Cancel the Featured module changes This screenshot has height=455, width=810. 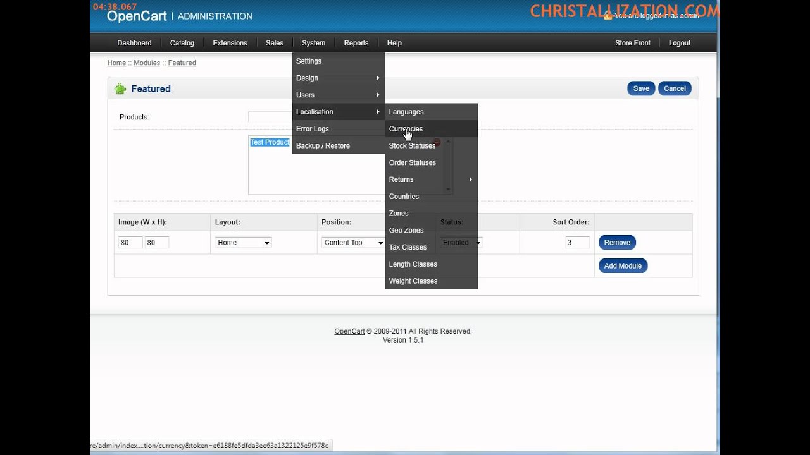pyautogui.click(x=675, y=88)
